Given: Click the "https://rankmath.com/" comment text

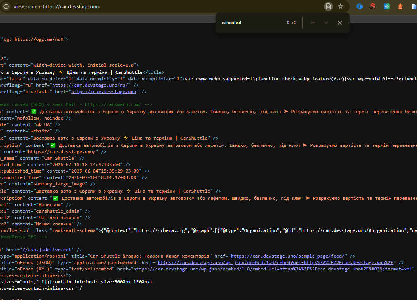Looking at the screenshot, I should 113,104.
